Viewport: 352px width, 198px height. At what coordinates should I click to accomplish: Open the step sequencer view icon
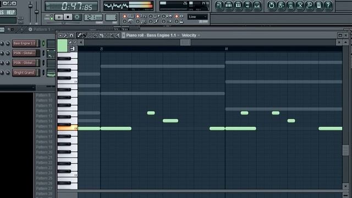coord(229,5)
